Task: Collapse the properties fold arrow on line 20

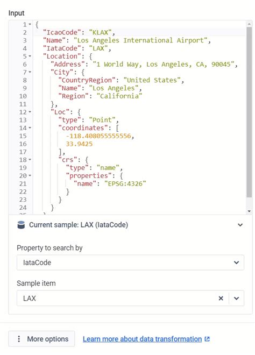Action: pyautogui.click(x=30, y=176)
